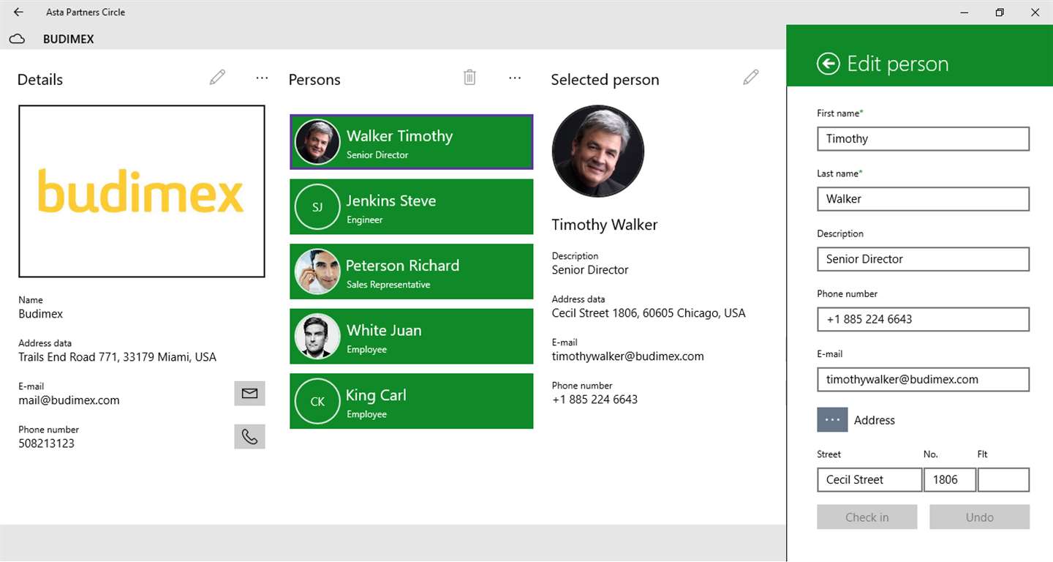Focus the empty Flt field
Screen dimensions: 1053x562
[x=1003, y=479]
